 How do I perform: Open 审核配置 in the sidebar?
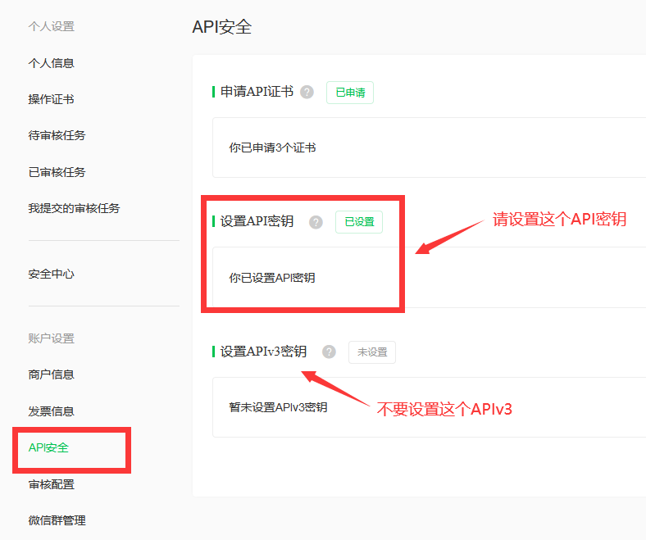click(x=51, y=484)
